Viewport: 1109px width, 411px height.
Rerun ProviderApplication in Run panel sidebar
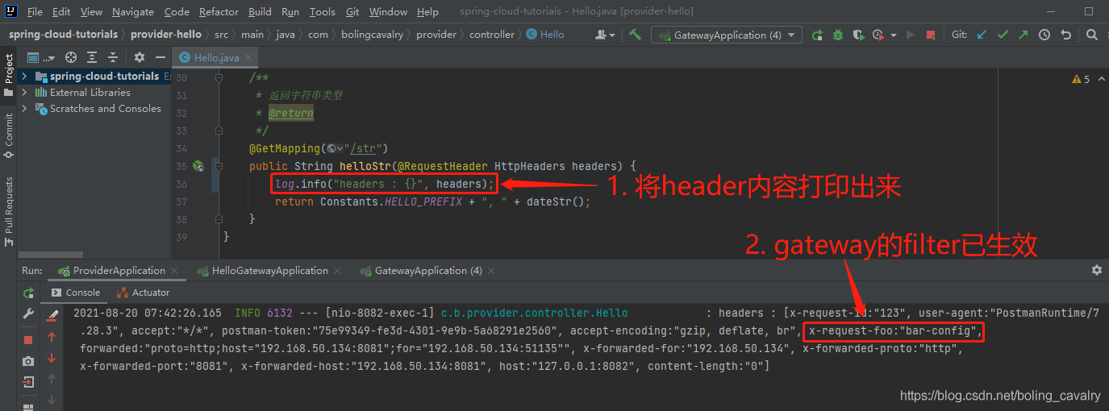click(28, 293)
